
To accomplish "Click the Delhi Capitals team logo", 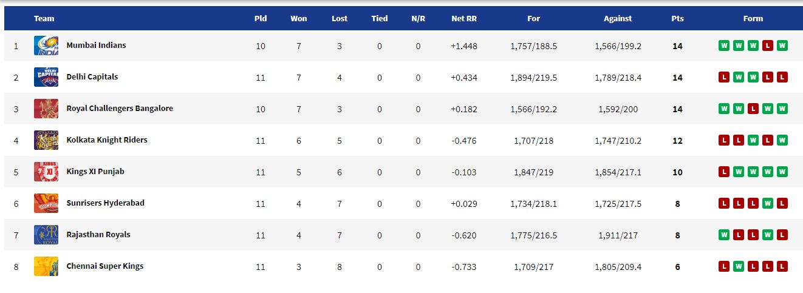I will 46,77.
